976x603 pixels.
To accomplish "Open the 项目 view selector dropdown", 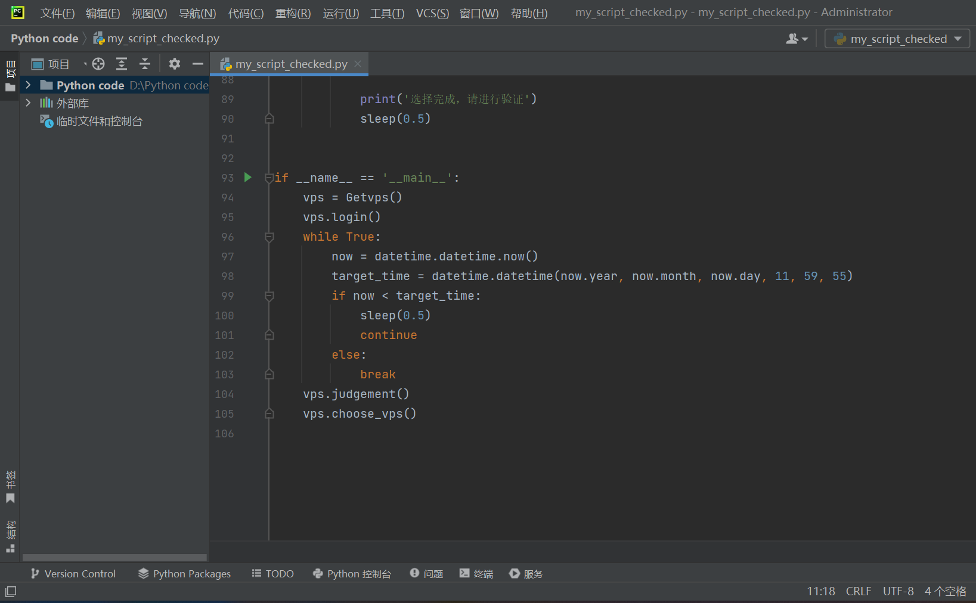I will tap(58, 64).
